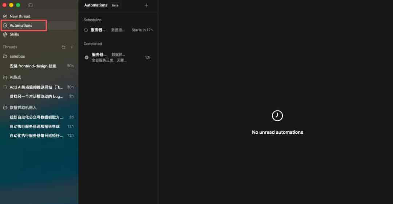The height and width of the screenshot is (204, 393).
Task: Start a New thread
Action: (20, 16)
